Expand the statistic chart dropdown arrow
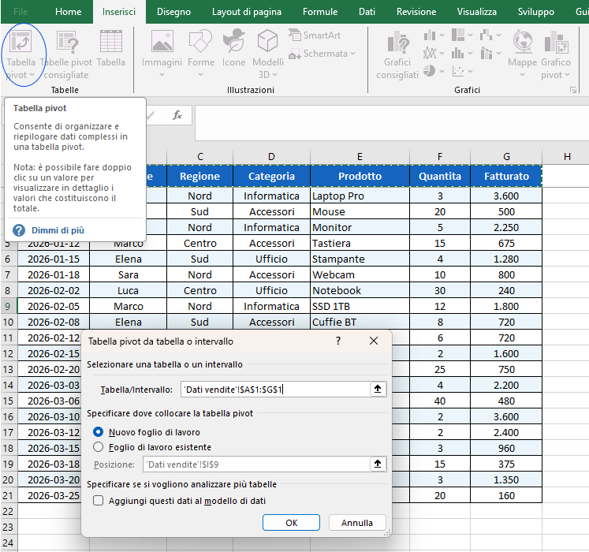 click(470, 53)
